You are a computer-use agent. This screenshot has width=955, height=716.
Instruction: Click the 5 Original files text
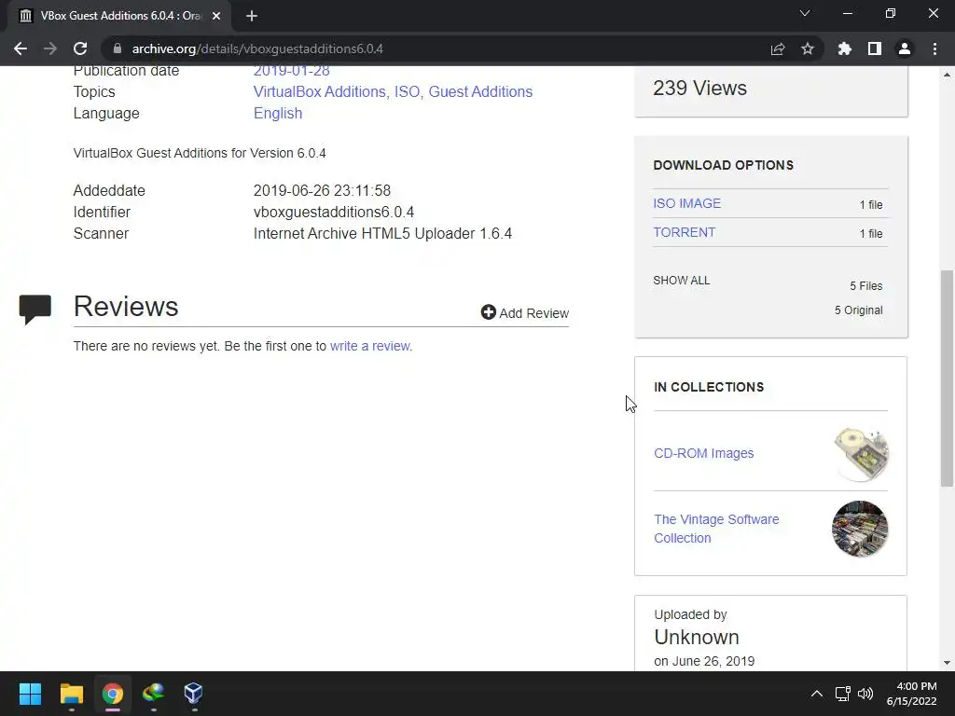(x=858, y=310)
